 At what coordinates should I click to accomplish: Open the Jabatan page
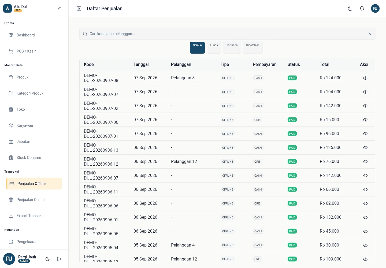pos(34,142)
